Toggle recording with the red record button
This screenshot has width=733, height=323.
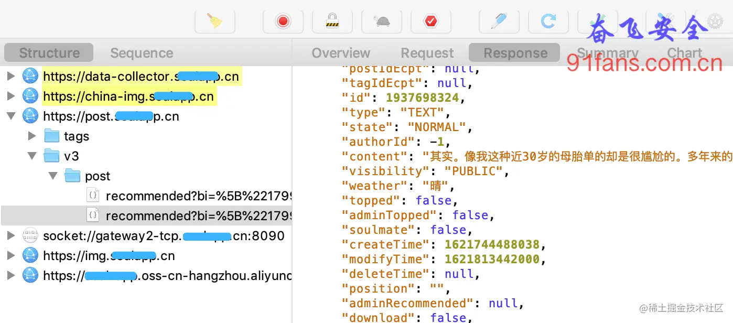[283, 21]
